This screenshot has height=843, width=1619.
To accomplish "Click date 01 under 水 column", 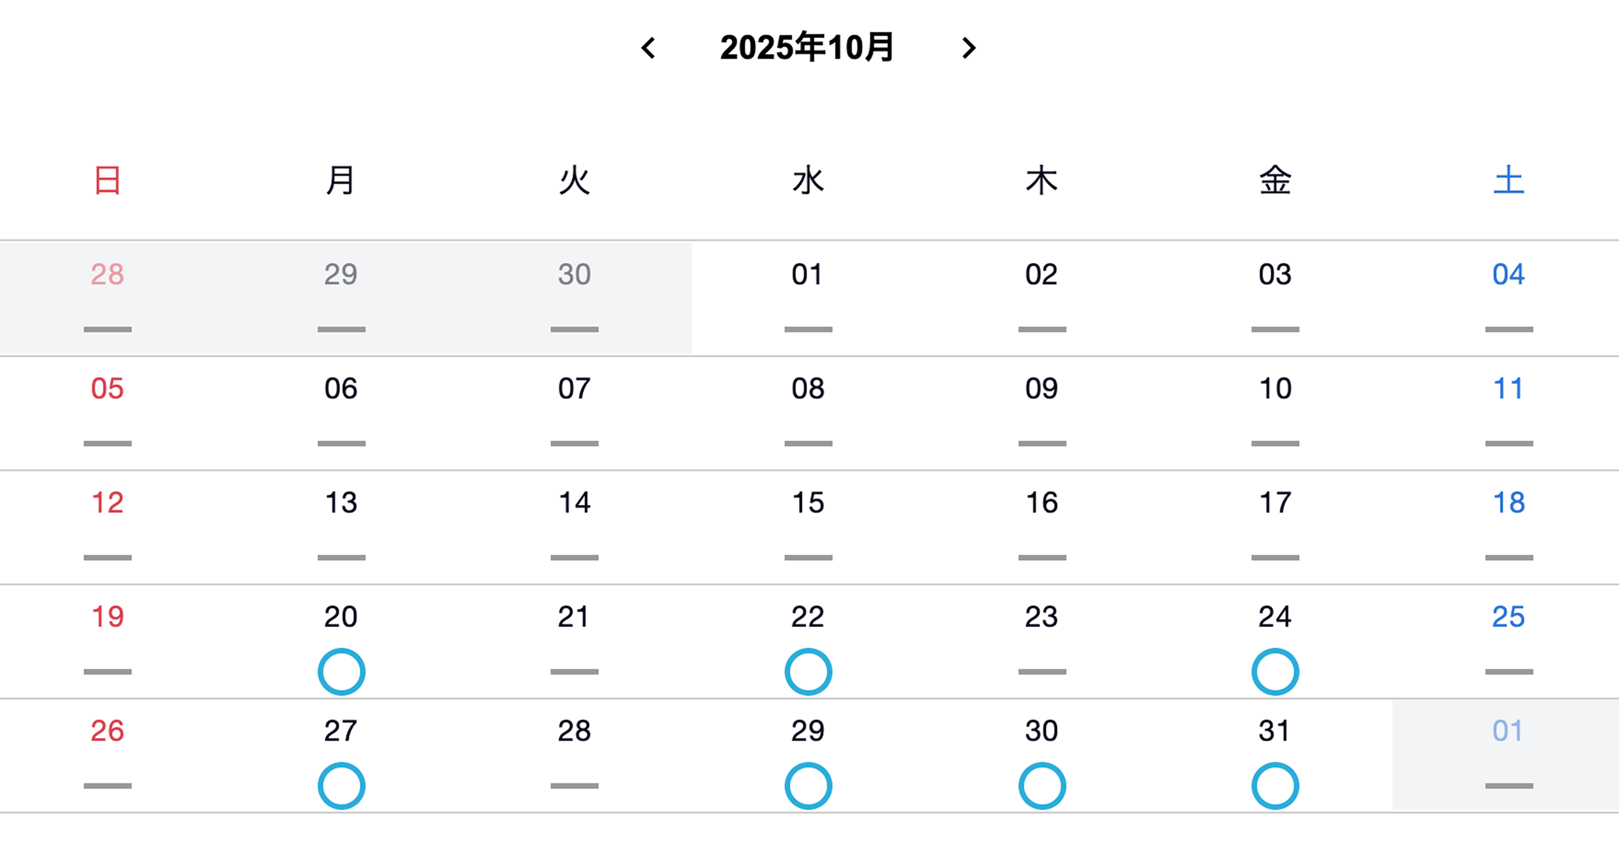I will point(808,275).
